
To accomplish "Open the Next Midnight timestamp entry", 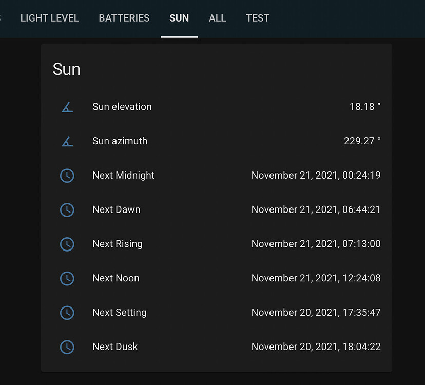I will pos(316,176).
